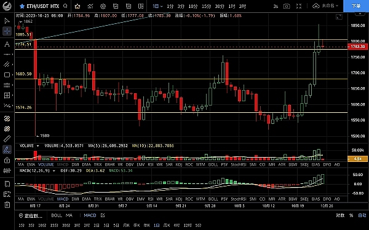
Task: Select the text annotation tool
Action: pyautogui.click(x=7, y=44)
